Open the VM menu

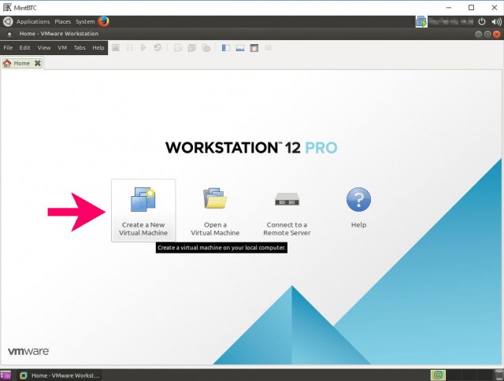[62, 47]
